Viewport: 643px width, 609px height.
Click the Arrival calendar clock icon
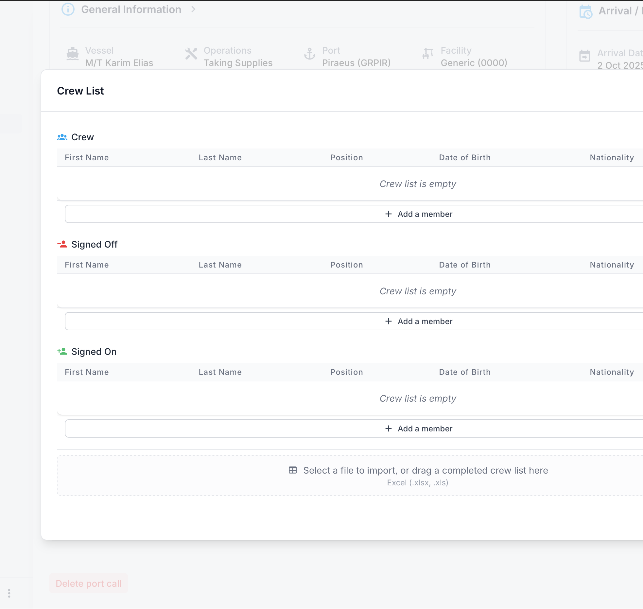pos(586,12)
